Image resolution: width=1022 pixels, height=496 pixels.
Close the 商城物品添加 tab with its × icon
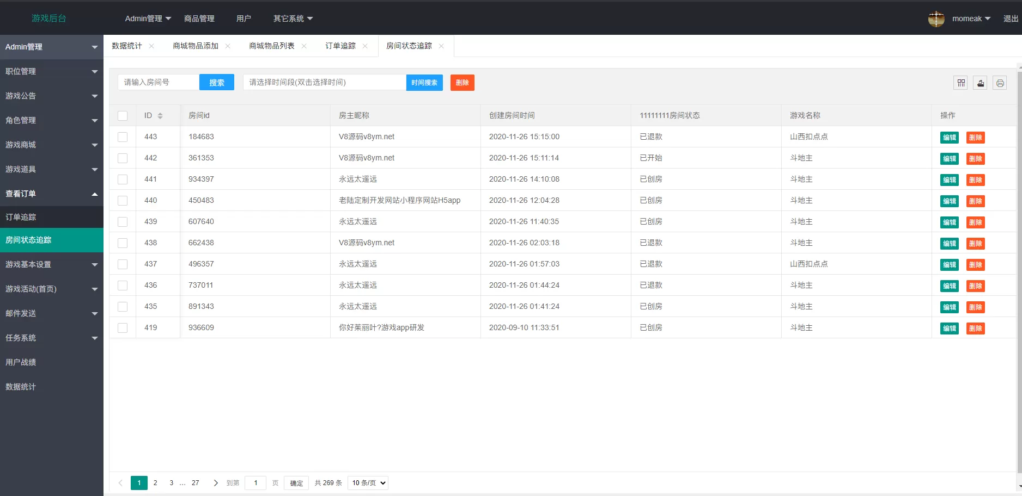tap(228, 46)
